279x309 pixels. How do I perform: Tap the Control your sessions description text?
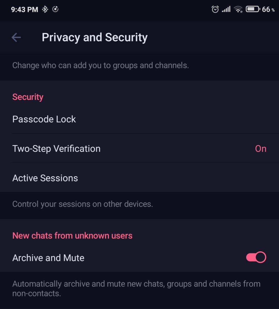coord(83,204)
